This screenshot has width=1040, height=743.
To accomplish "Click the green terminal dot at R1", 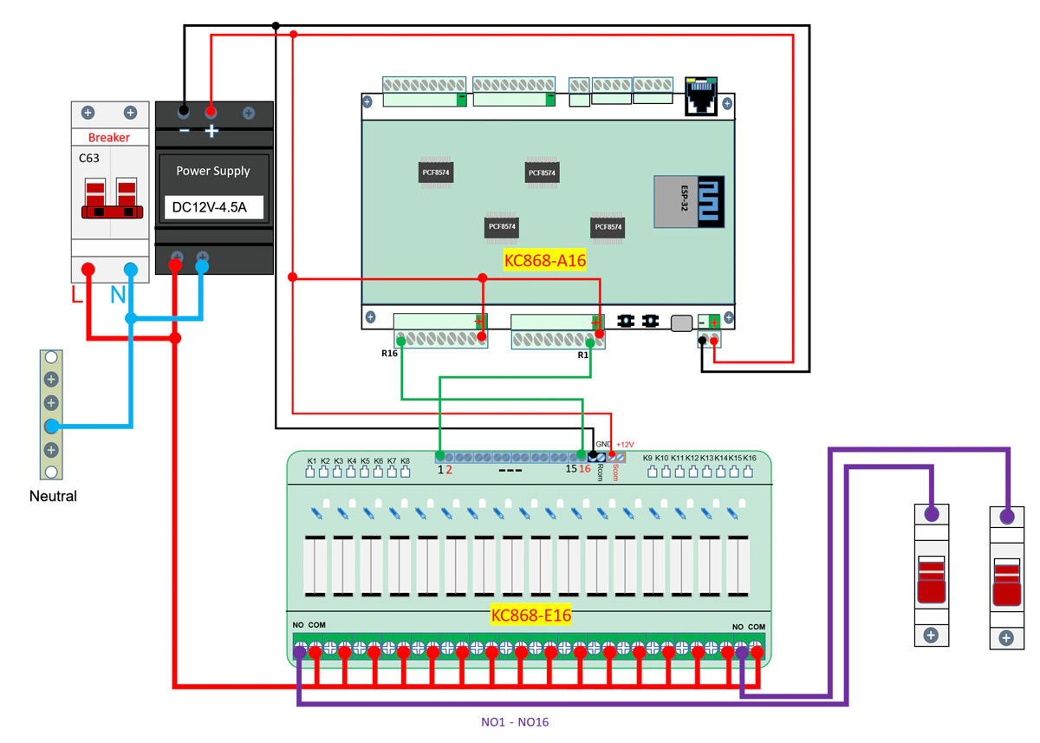I will click(x=591, y=342).
